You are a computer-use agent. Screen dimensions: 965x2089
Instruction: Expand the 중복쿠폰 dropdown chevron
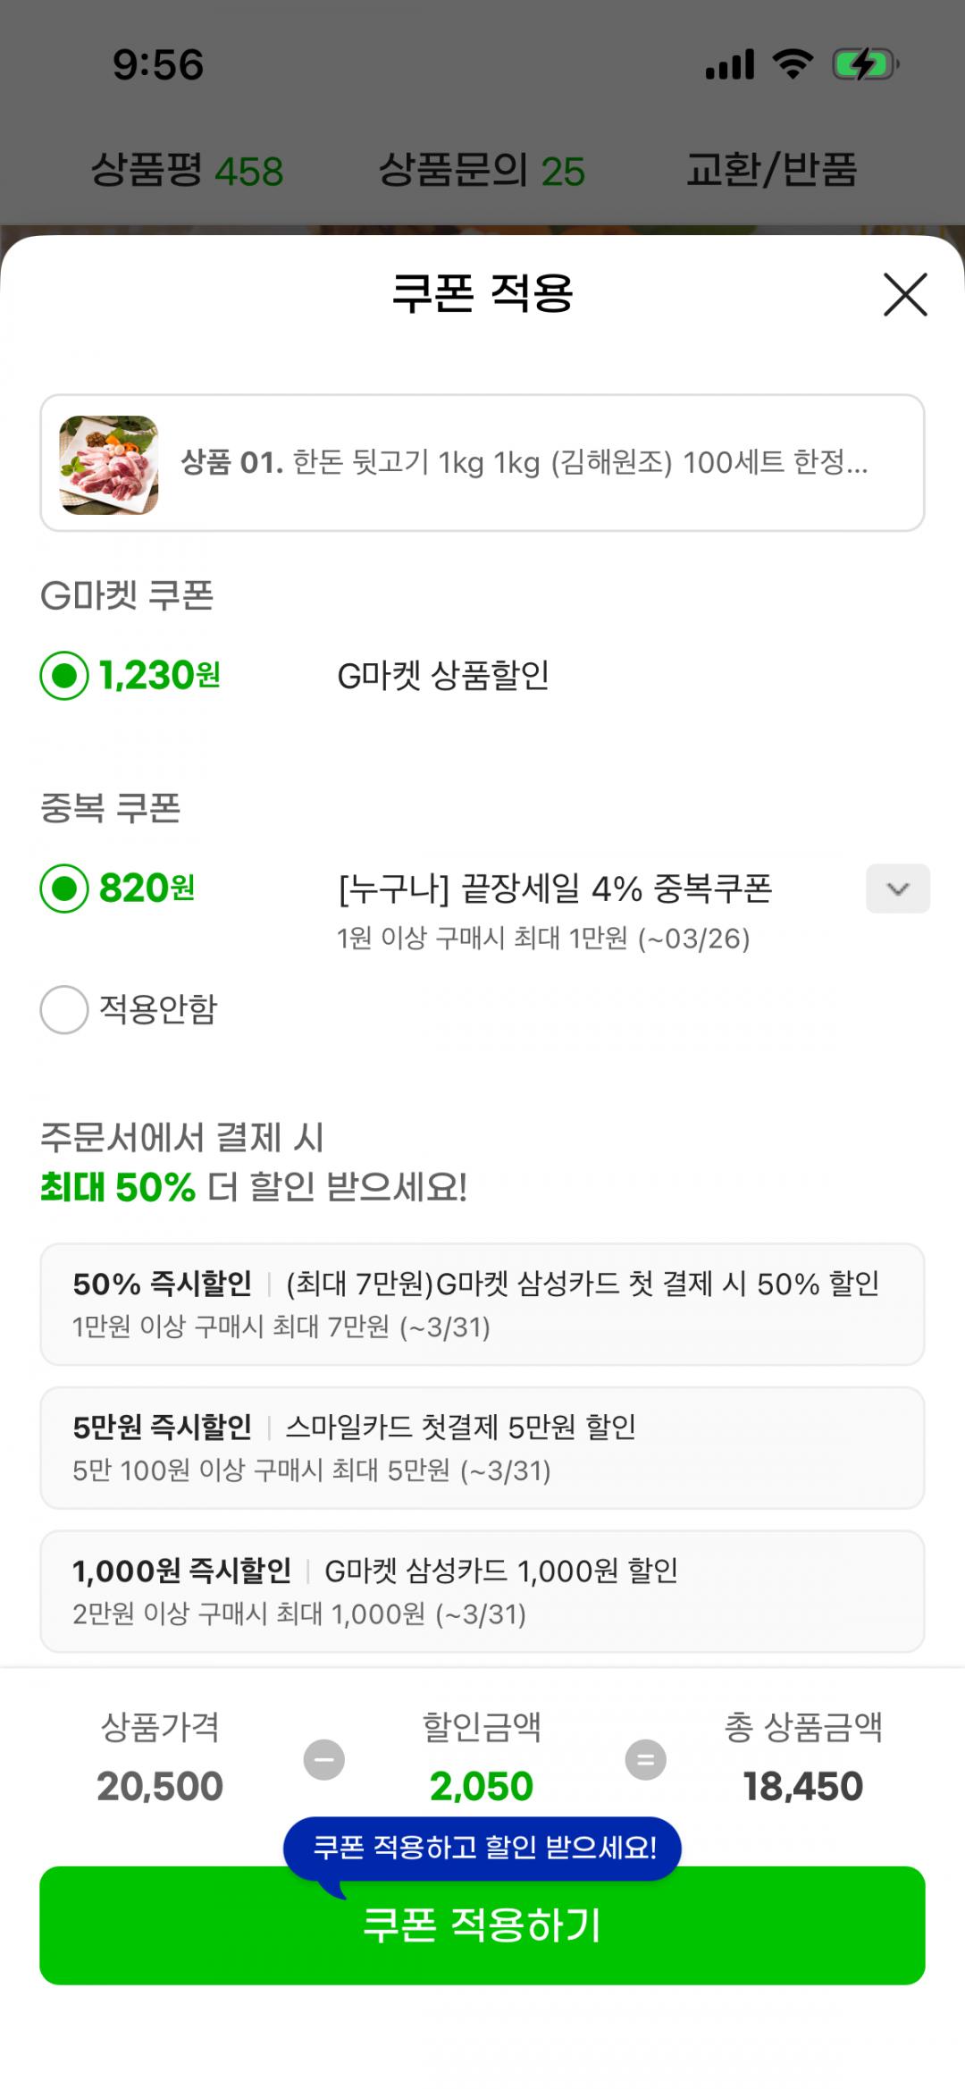(x=897, y=889)
